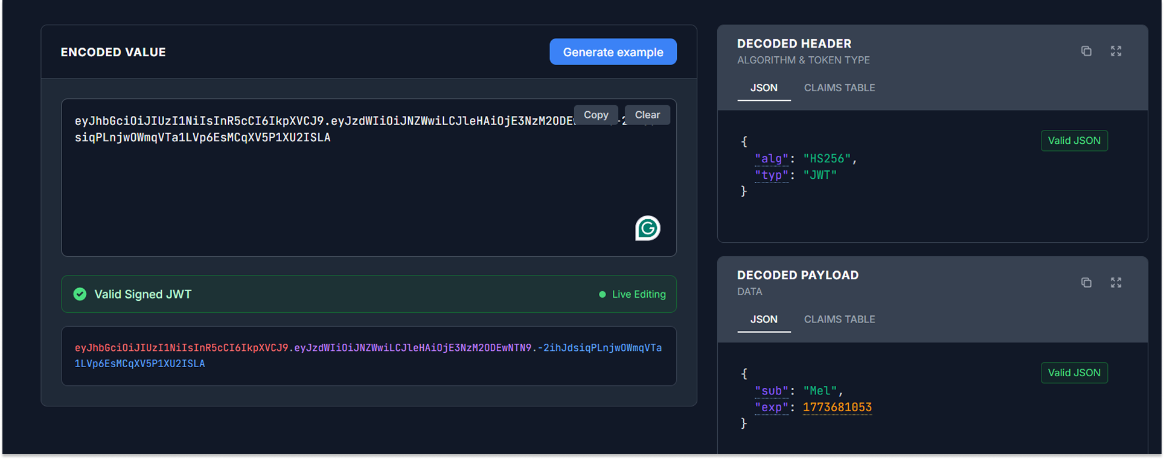Copy the decoded header contents icon
The height and width of the screenshot is (459, 1164).
click(1086, 51)
